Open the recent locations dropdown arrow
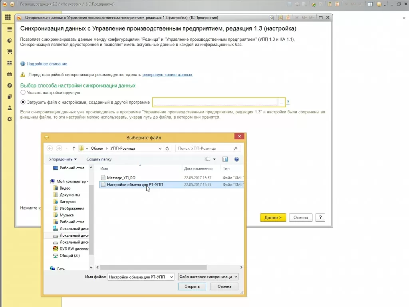The height and width of the screenshot is (307, 409). tap(67, 148)
